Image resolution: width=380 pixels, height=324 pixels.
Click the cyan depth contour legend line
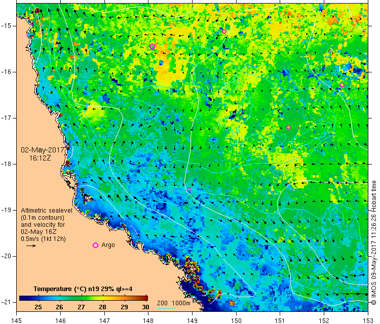(x=165, y=308)
